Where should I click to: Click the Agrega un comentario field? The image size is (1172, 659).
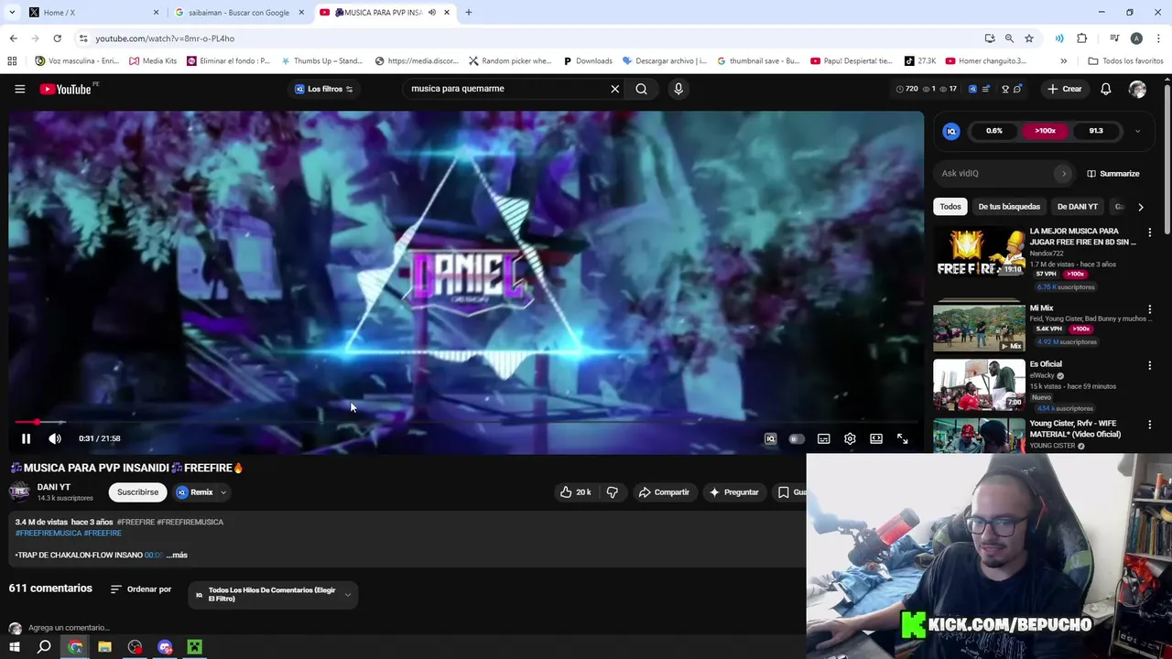click(69, 628)
